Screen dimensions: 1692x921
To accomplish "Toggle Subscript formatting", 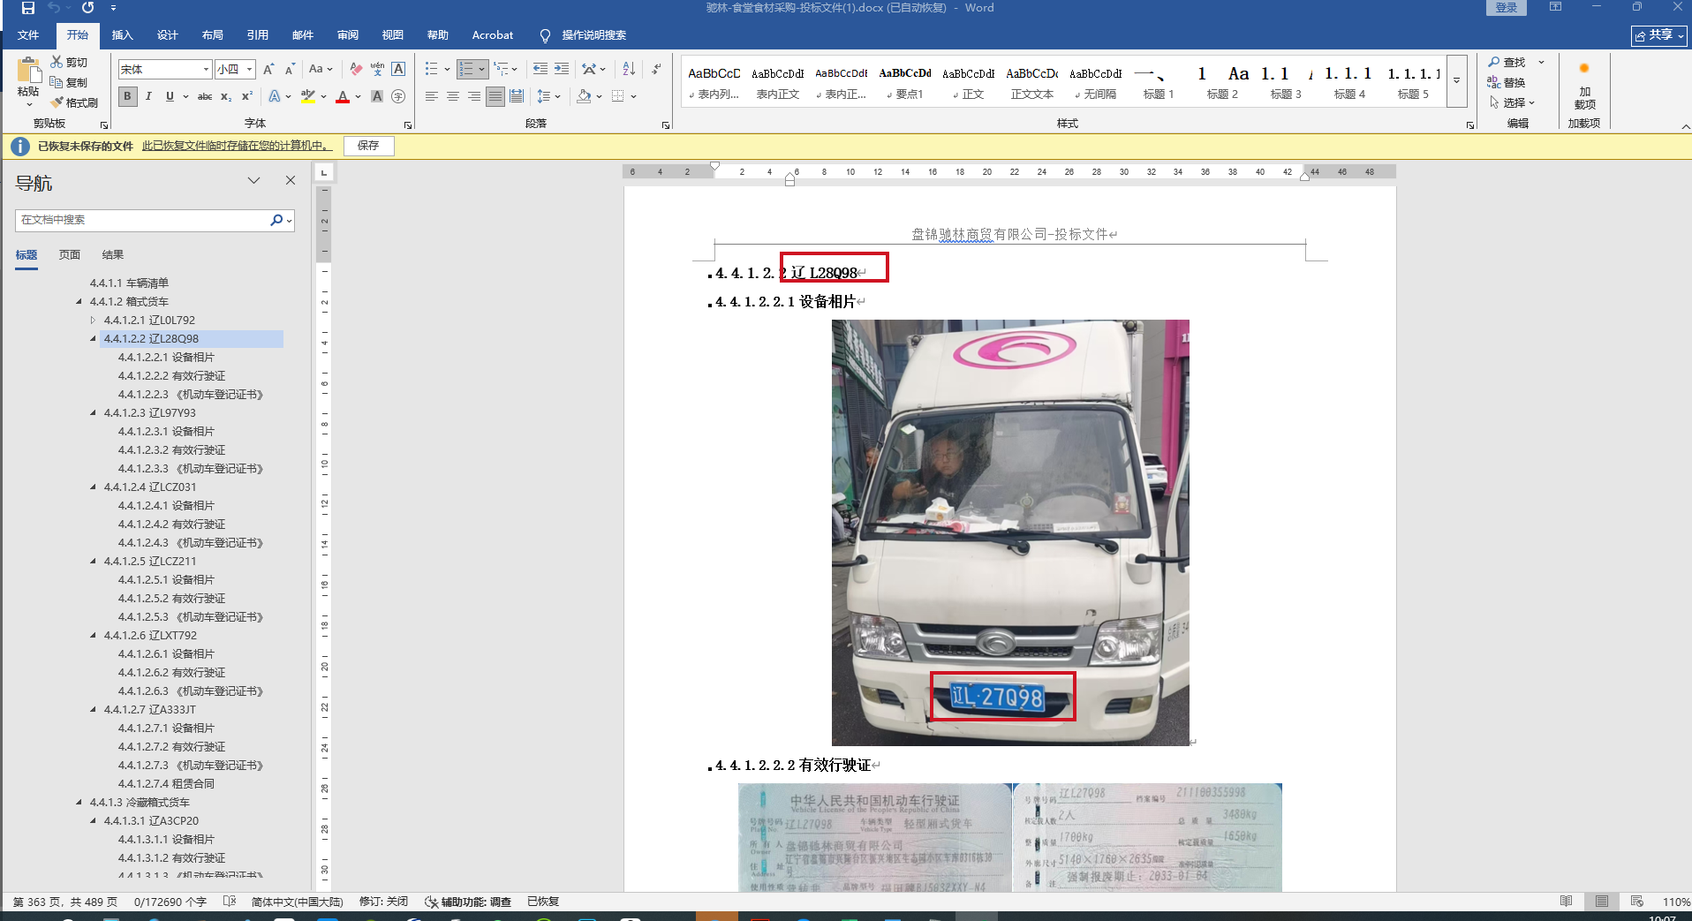I will 226,96.
